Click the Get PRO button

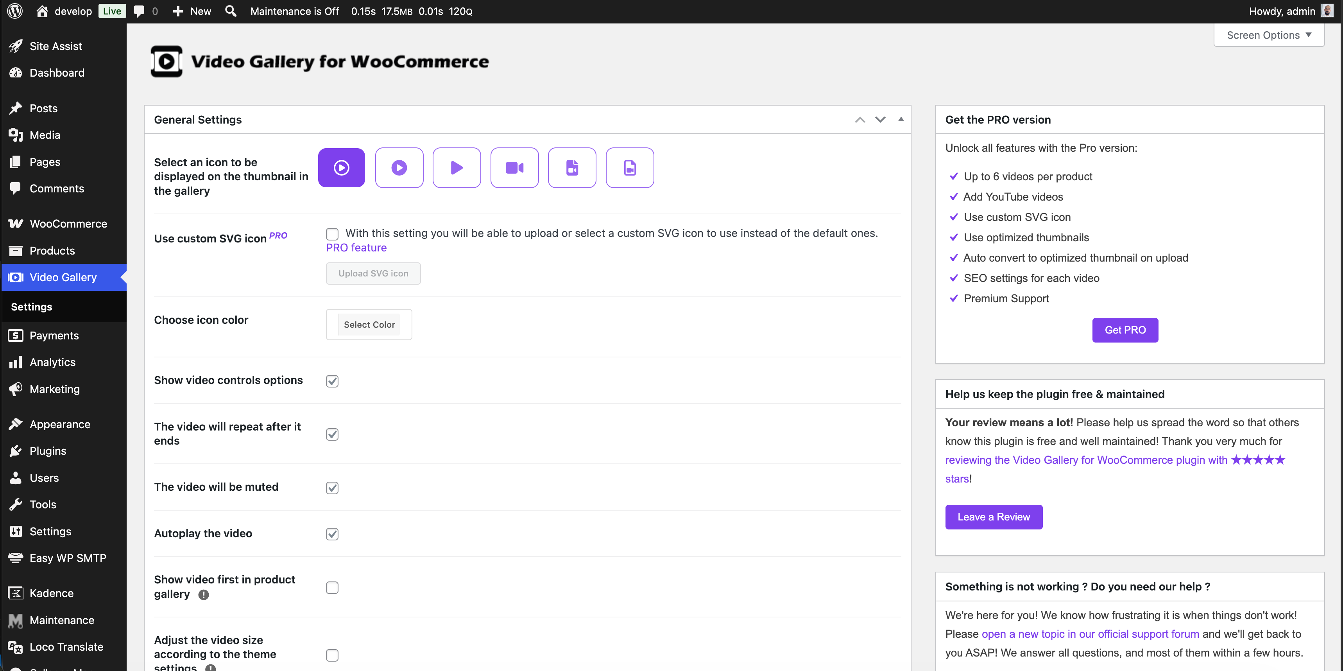[x=1125, y=330]
